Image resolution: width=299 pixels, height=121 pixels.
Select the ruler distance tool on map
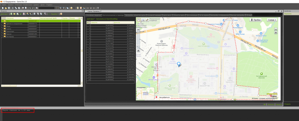[x=147, y=20]
